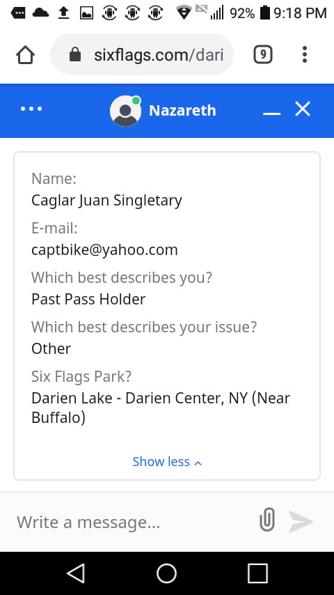This screenshot has width=334, height=595.
Task: Tap the Write a message field
Action: (133, 522)
